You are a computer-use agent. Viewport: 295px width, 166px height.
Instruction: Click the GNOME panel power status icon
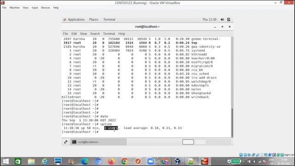coord(229,19)
